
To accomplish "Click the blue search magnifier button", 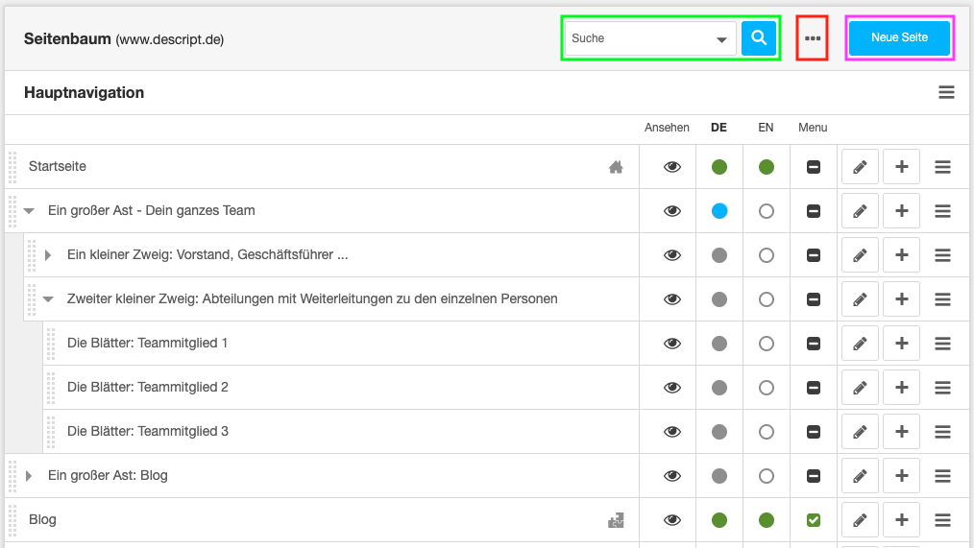I will 759,37.
